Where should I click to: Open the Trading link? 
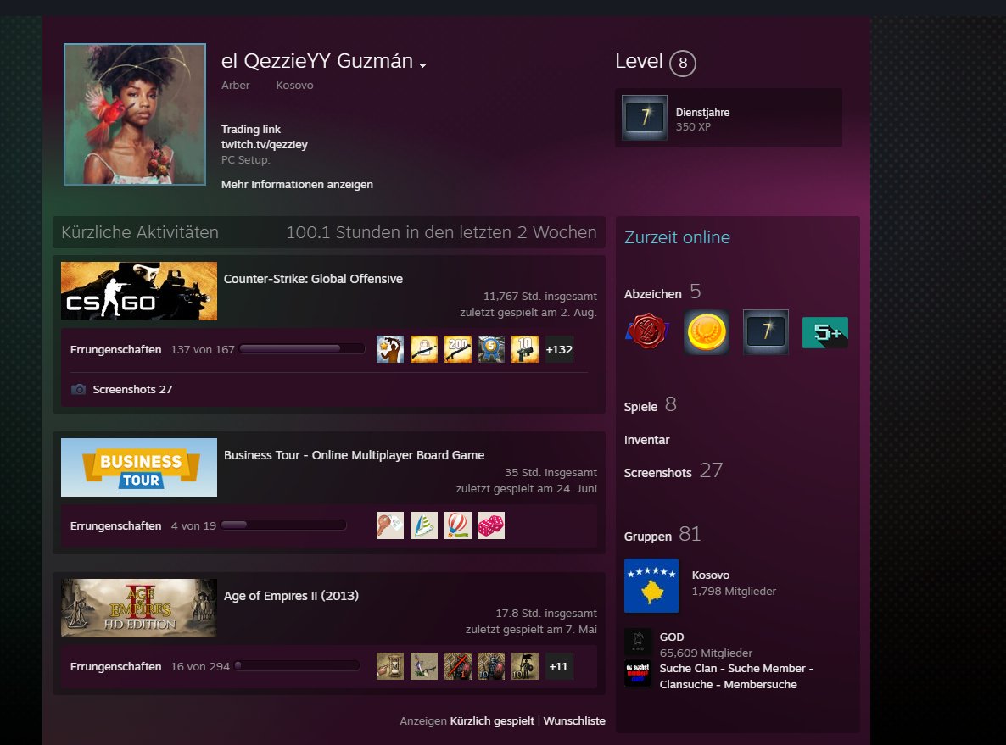tap(251, 129)
